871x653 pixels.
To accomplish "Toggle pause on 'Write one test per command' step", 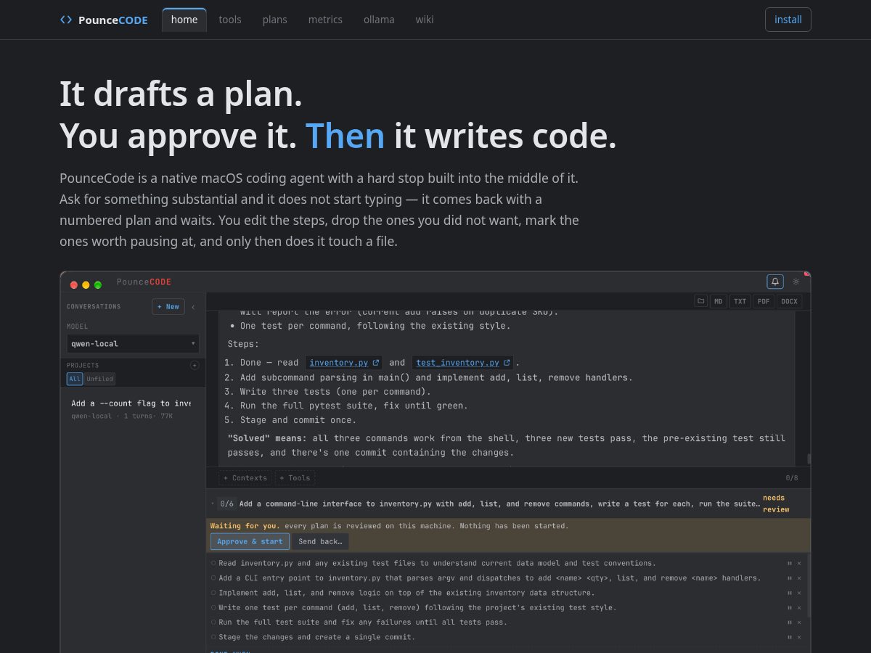I will click(790, 608).
